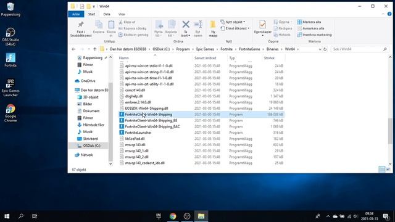Open the Fortnite desktop shortcut

[10, 60]
